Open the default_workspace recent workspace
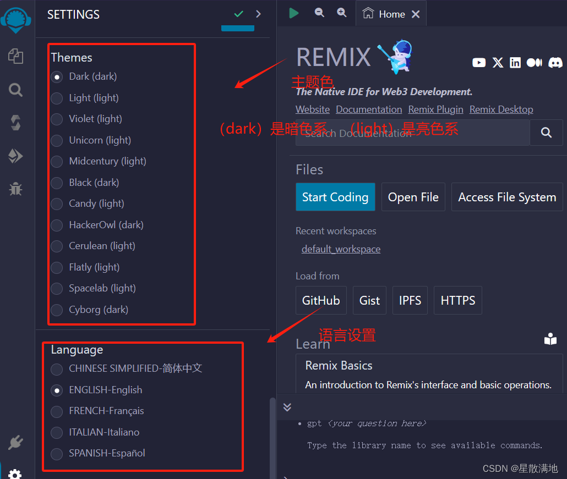 pyautogui.click(x=341, y=249)
